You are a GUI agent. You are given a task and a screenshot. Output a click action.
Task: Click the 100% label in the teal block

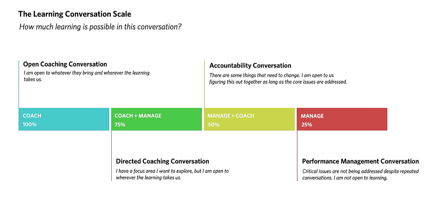point(30,124)
